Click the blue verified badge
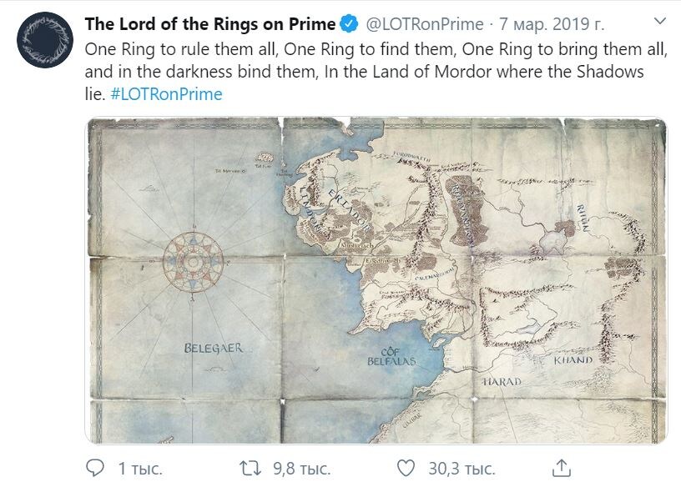 (352, 23)
